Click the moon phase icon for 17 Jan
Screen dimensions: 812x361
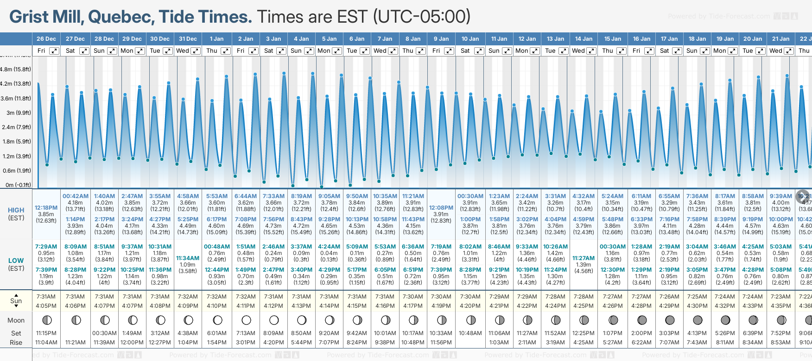click(x=669, y=320)
